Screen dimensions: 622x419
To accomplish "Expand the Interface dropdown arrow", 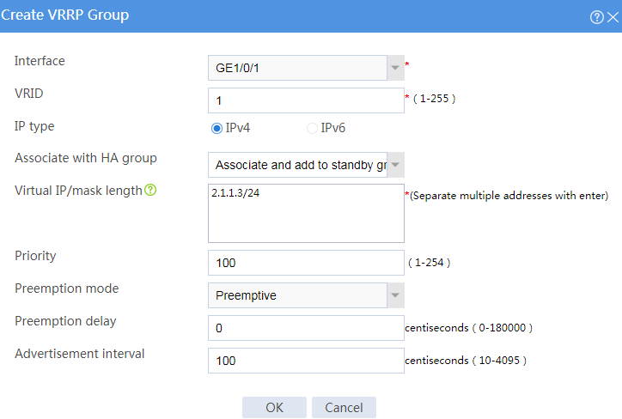I will [x=395, y=68].
